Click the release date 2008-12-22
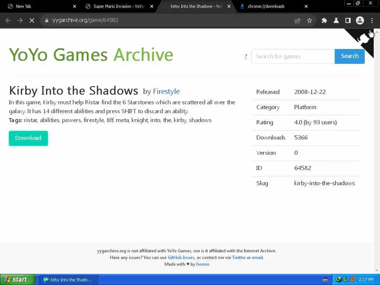The width and height of the screenshot is (380, 285). pyautogui.click(x=310, y=92)
